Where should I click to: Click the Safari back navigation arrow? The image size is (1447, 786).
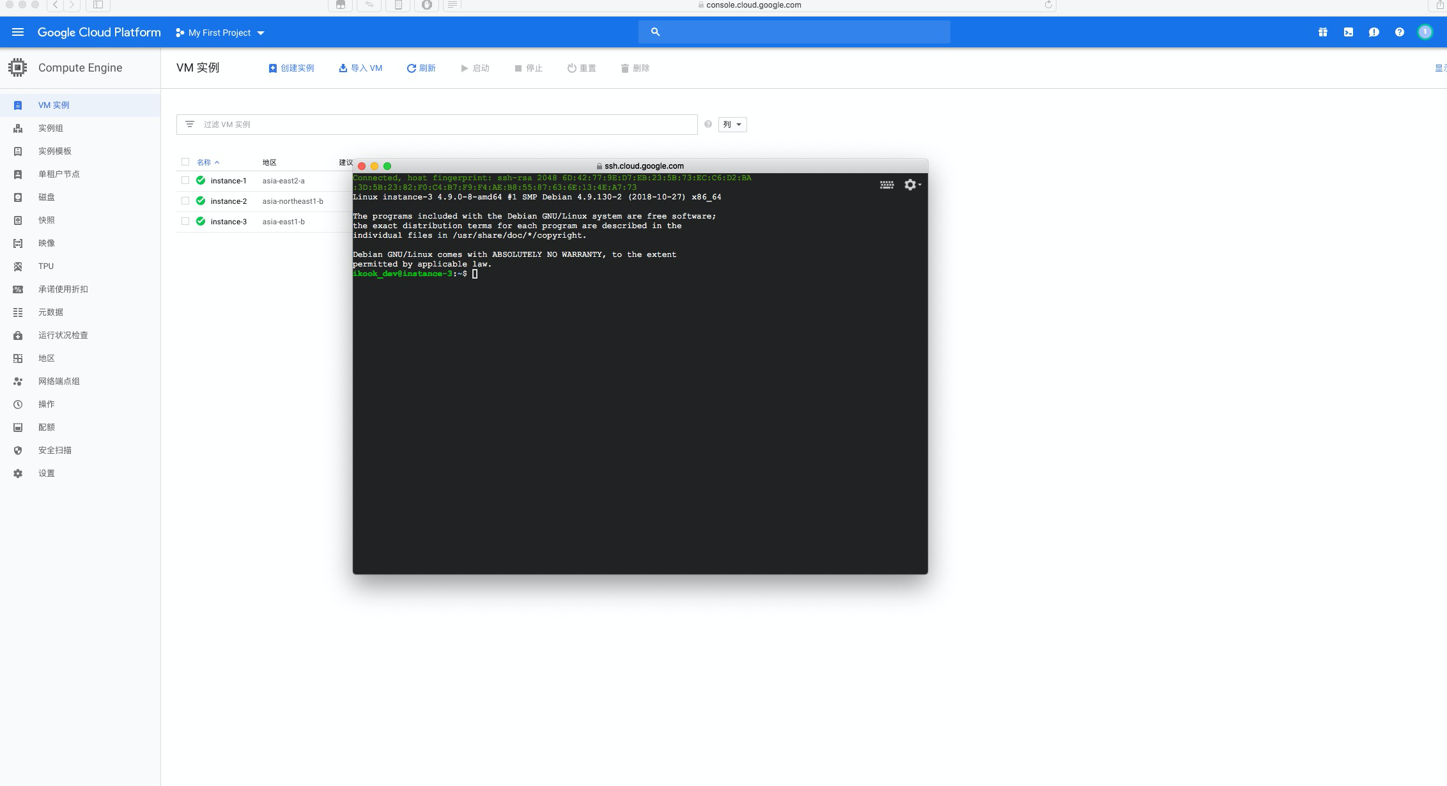[x=56, y=5]
